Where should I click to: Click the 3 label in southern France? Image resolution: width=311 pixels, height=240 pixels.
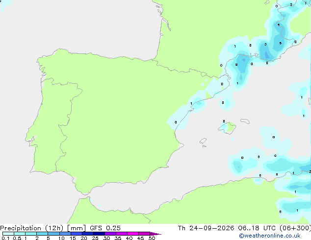click(x=265, y=45)
